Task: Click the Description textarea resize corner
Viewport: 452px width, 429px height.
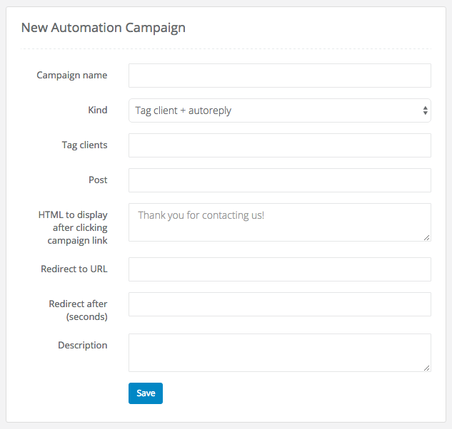Action: tap(427, 368)
